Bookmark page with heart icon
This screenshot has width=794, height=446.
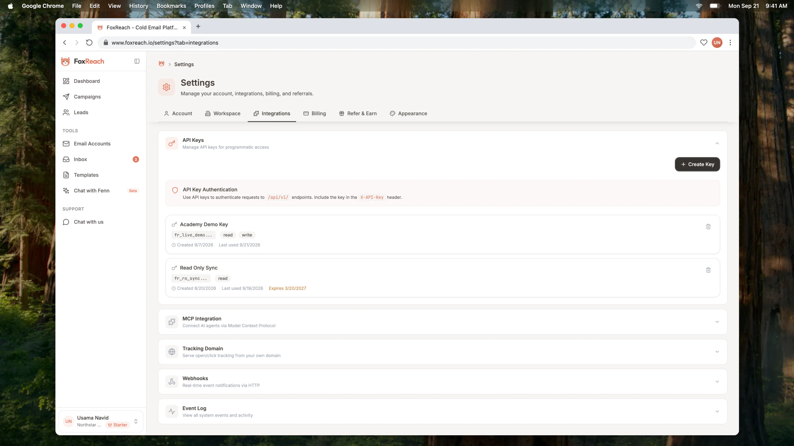(703, 42)
